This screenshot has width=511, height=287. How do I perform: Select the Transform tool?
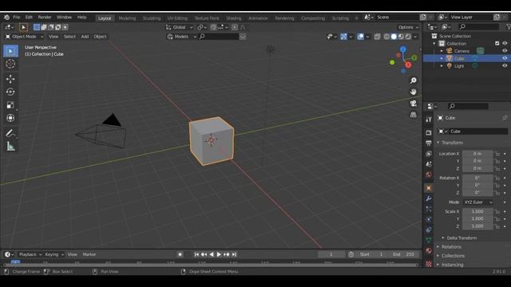[x=10, y=118]
